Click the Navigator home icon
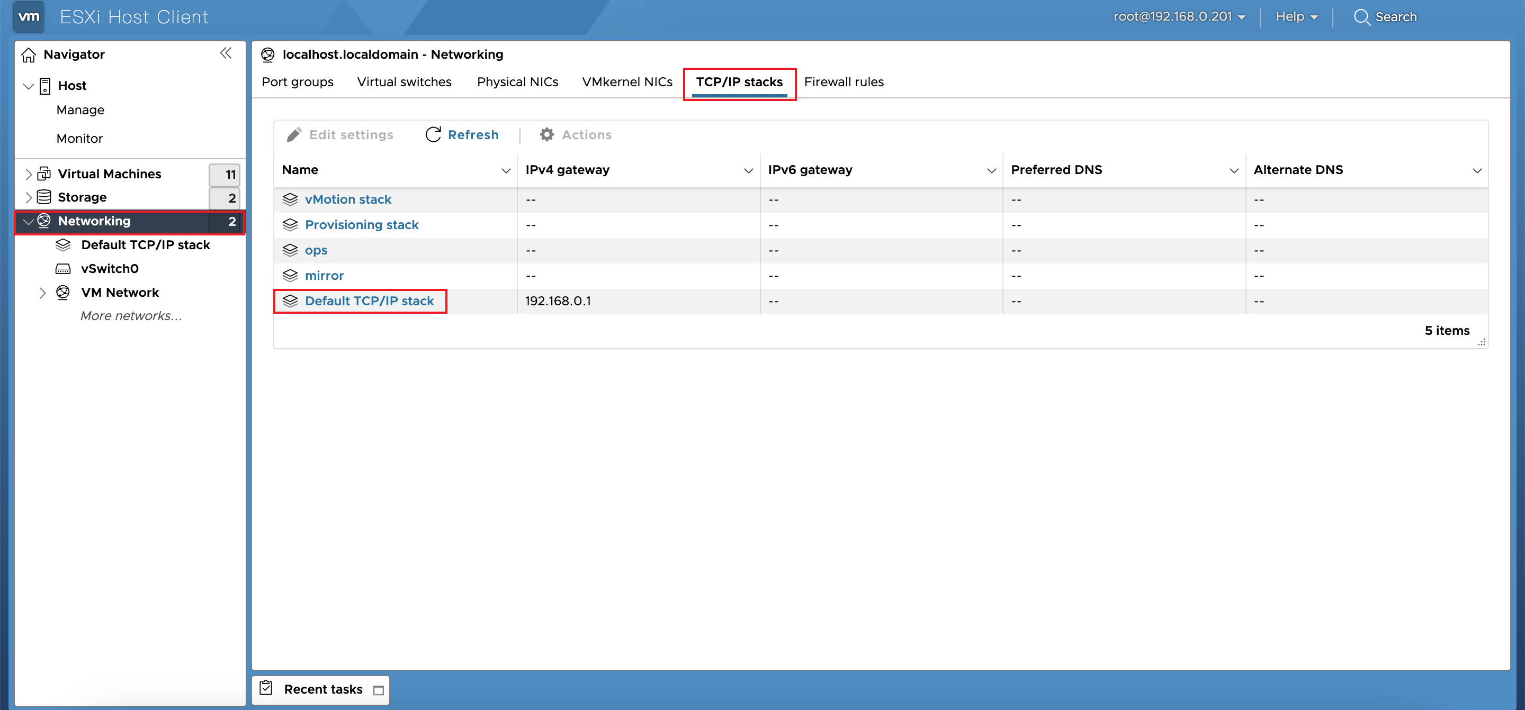Viewport: 1525px width, 710px height. point(29,54)
